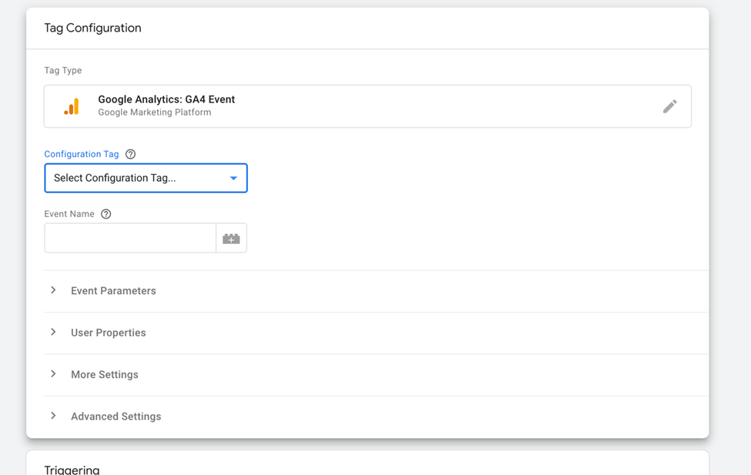751x475 pixels.
Task: Open the Event Name help icon
Action: click(106, 214)
